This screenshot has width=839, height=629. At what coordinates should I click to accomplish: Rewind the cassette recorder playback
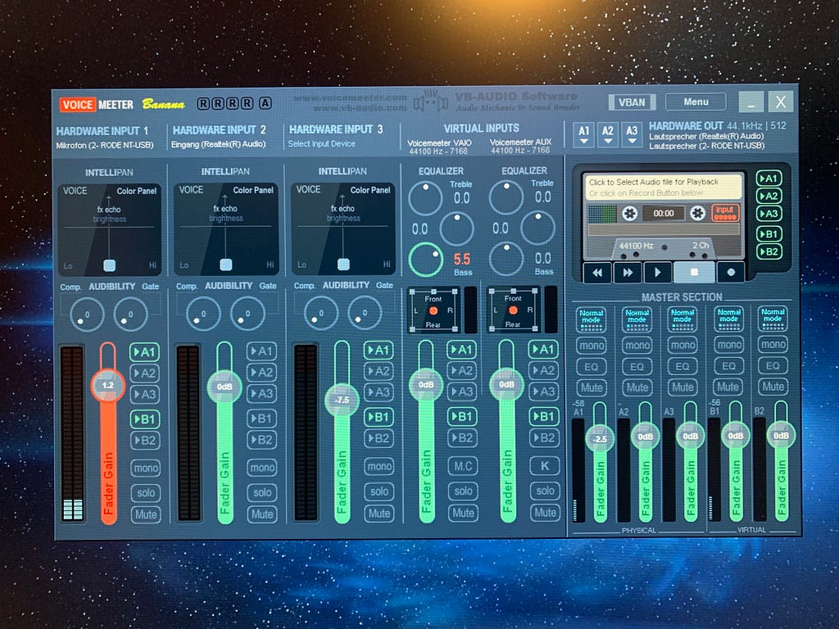[597, 273]
